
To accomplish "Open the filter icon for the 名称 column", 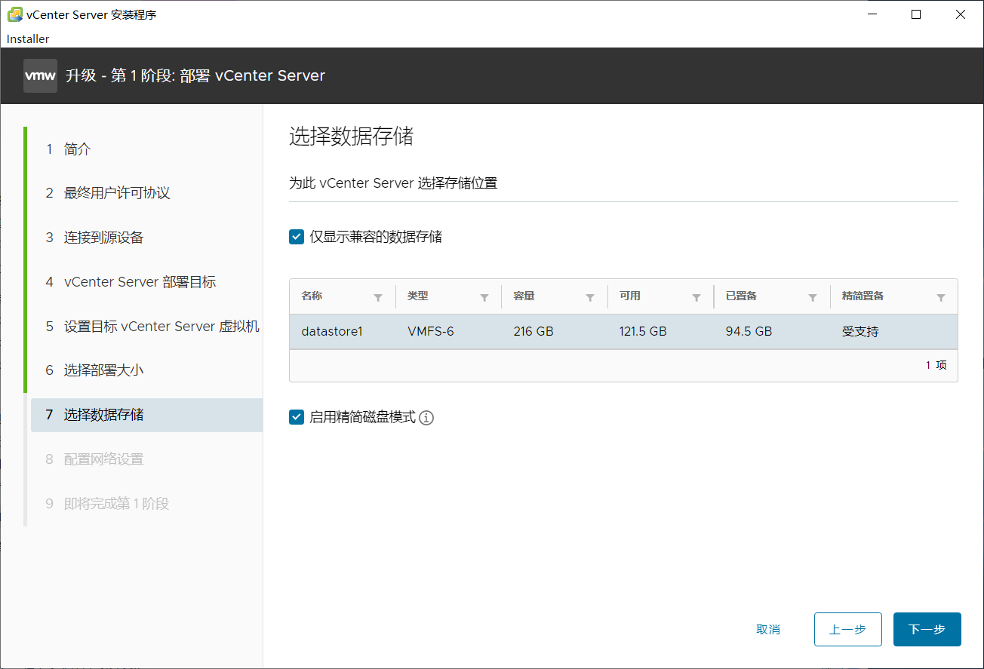I will [380, 296].
